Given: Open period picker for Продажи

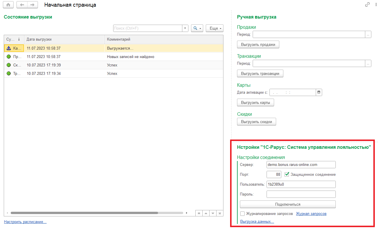Looking at the screenshot, I should point(368,35).
